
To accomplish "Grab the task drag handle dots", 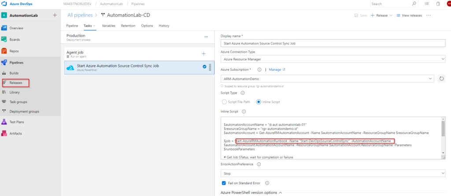I will coord(210,67).
